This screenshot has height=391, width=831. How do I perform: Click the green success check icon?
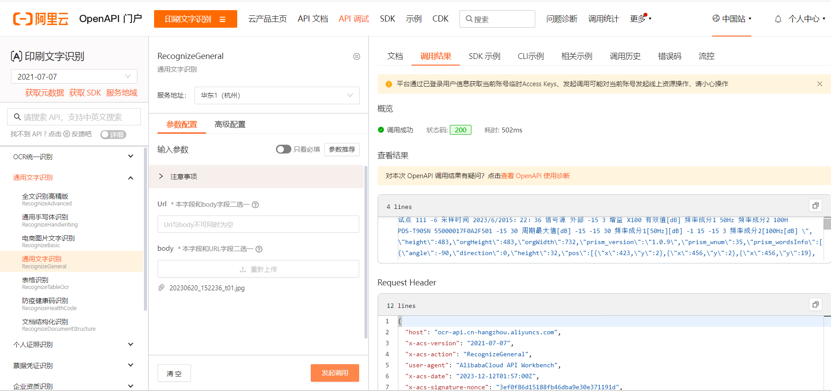pyautogui.click(x=381, y=130)
